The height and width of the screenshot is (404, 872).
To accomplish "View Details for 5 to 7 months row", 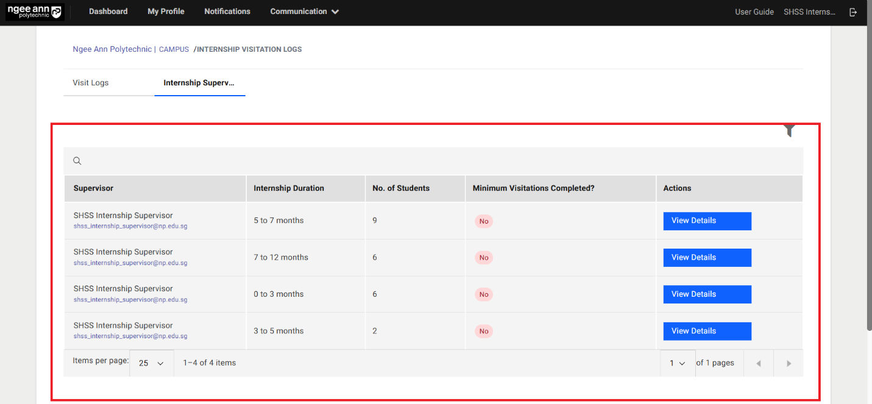I will point(707,221).
